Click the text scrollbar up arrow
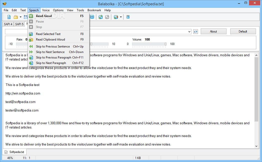This screenshot has width=262, height=162. pyautogui.click(x=256, y=55)
